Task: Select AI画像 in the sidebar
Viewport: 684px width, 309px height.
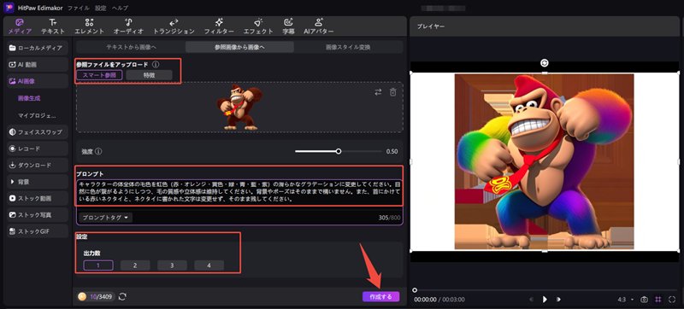Action: tap(37, 81)
